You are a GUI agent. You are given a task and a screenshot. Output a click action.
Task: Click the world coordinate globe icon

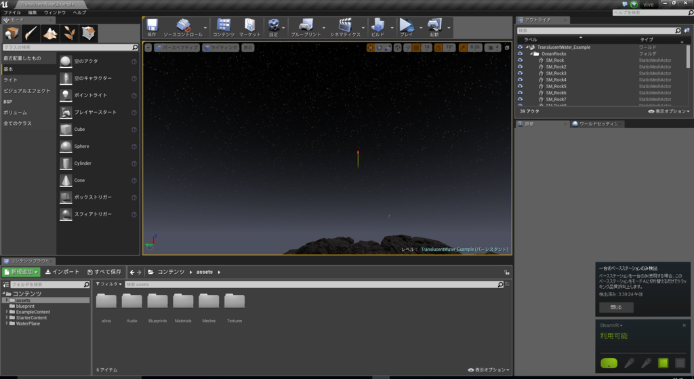click(x=398, y=47)
